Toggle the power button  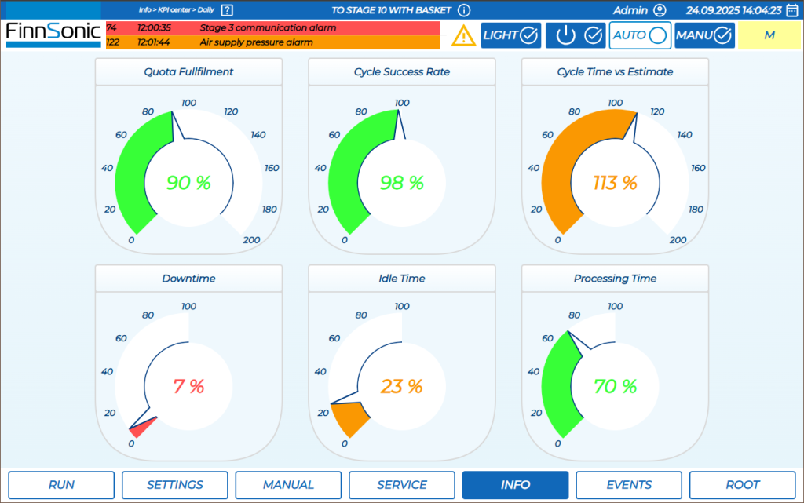click(579, 35)
